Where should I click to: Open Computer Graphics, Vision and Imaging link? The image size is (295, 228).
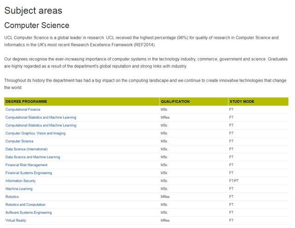click(35, 133)
